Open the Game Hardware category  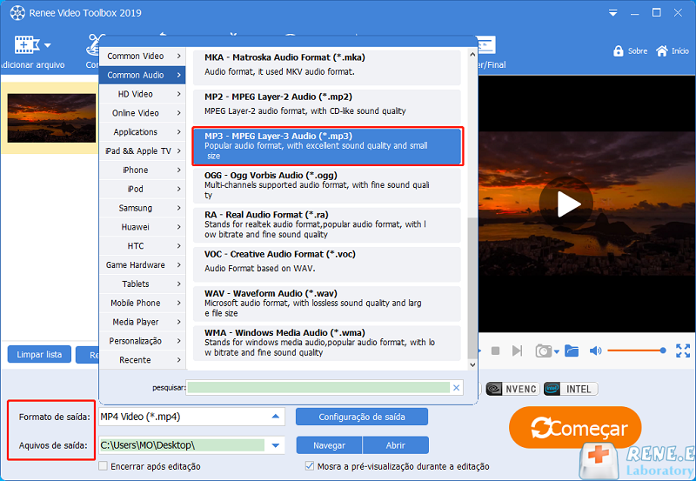point(143,265)
